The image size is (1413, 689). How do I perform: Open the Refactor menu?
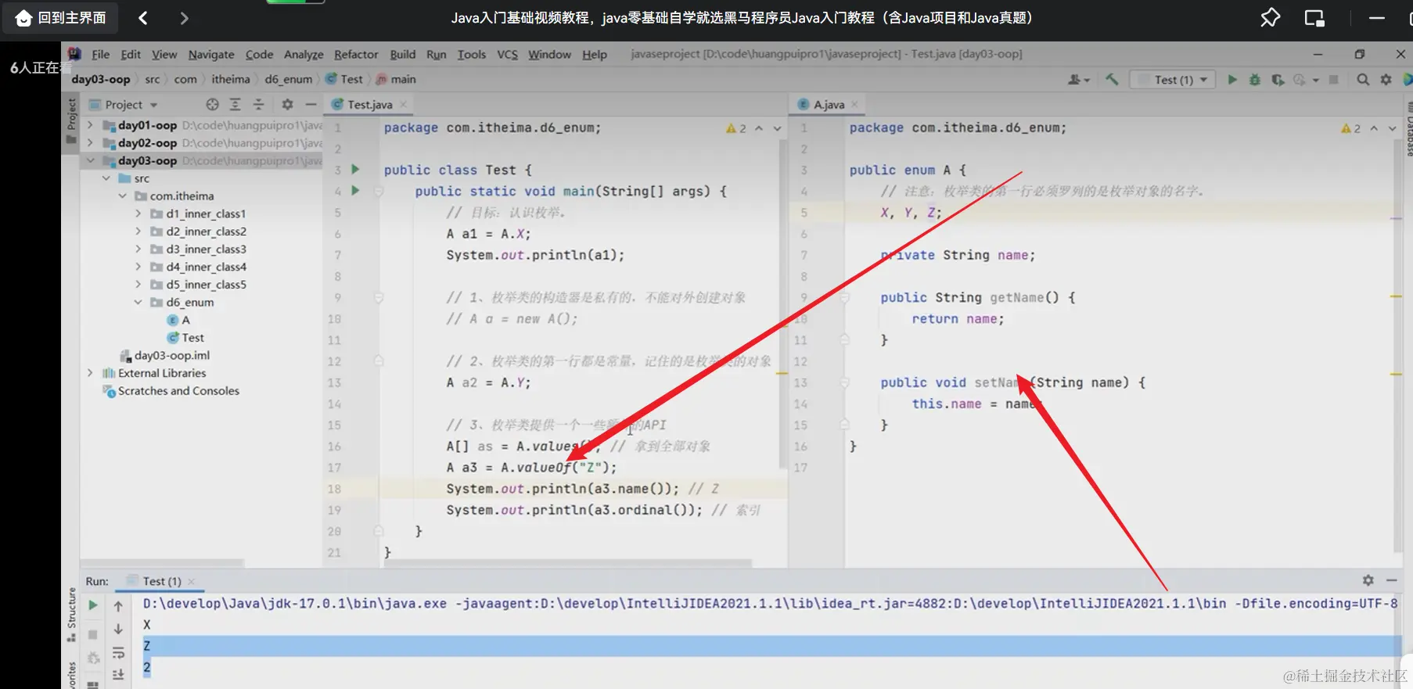click(356, 55)
